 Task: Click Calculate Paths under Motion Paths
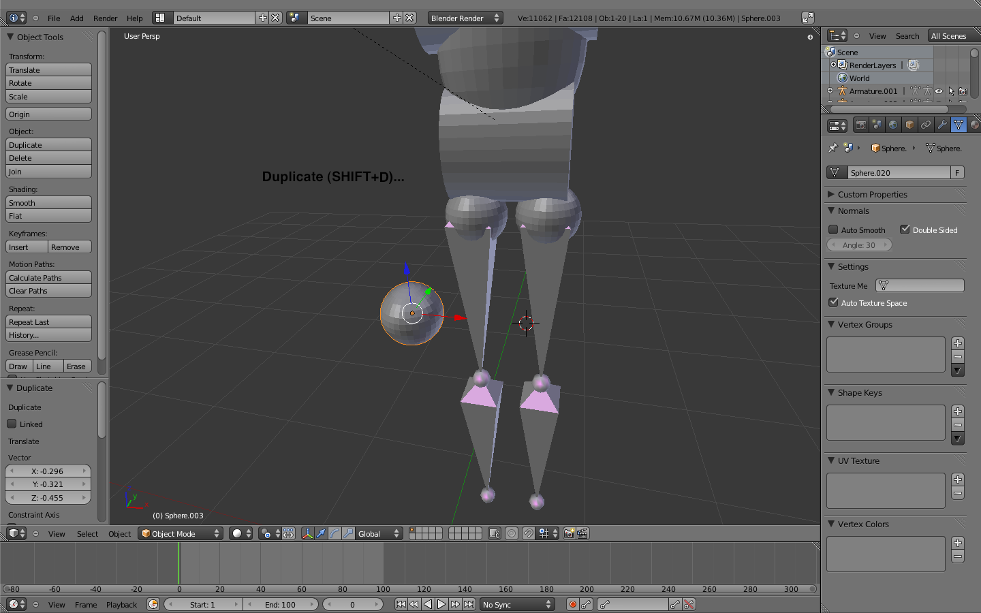point(48,277)
